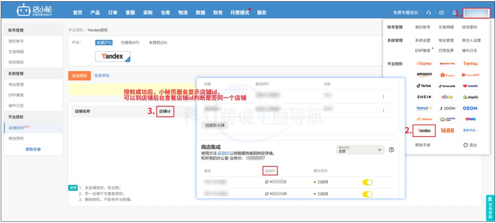Pick the Shopee platform logo
Screen dimensions: 495x223
tap(447, 75)
